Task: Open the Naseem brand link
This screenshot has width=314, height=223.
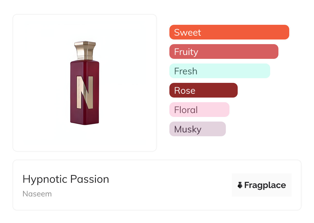Action: pos(37,194)
